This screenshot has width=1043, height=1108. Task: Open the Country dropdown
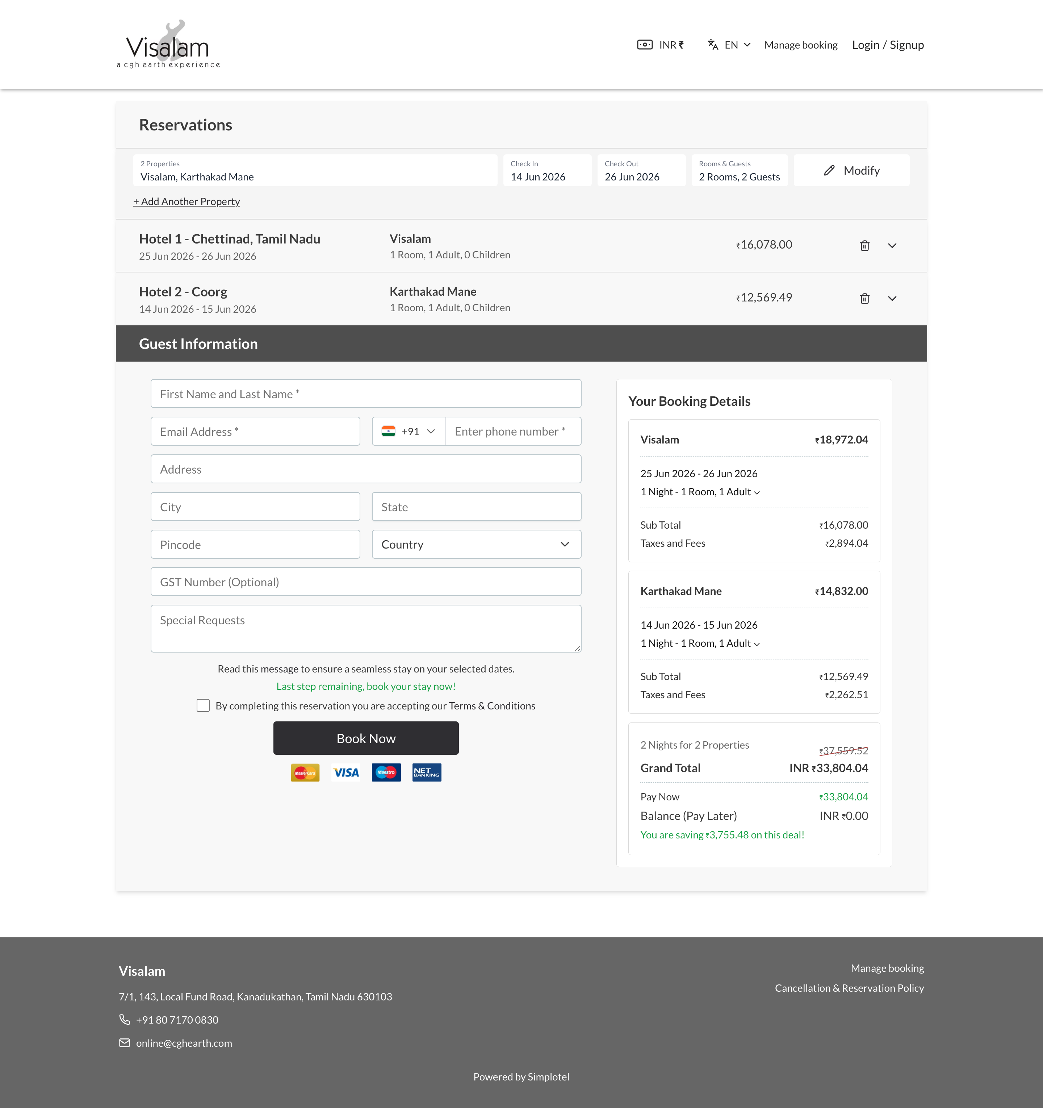476,544
